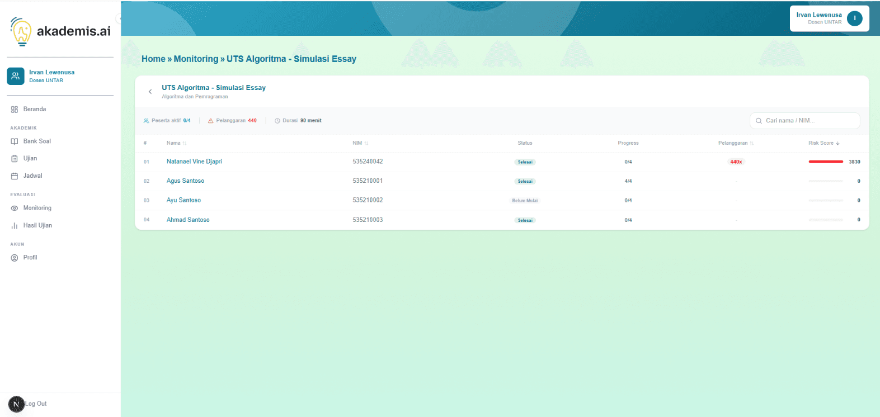Image resolution: width=880 pixels, height=417 pixels.
Task: Sort table by Nama column
Action: pos(176,143)
